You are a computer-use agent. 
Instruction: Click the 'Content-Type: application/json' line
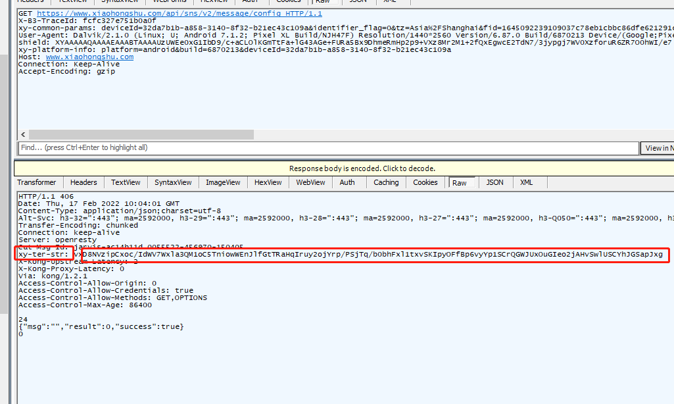click(120, 211)
